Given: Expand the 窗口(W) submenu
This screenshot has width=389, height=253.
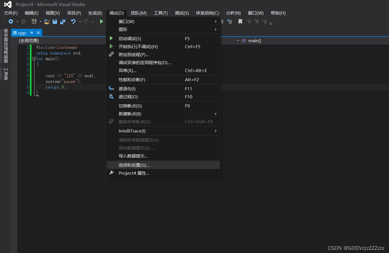Looking at the screenshot, I should (216, 21).
